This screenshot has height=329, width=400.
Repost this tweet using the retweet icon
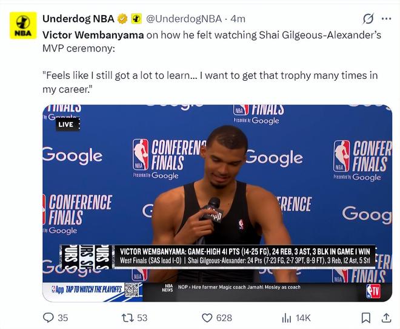tap(127, 317)
